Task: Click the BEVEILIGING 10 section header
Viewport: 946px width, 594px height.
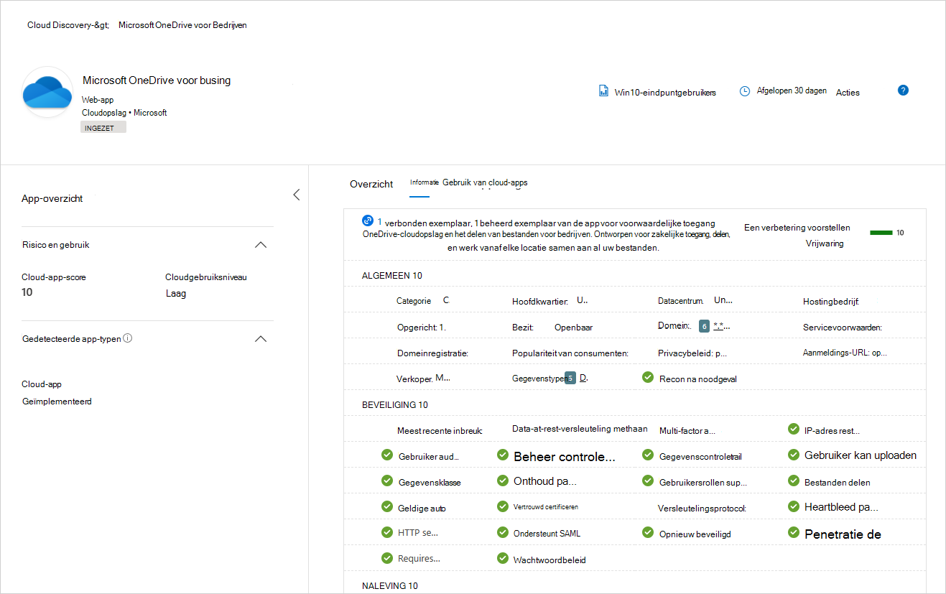Action: (x=395, y=405)
